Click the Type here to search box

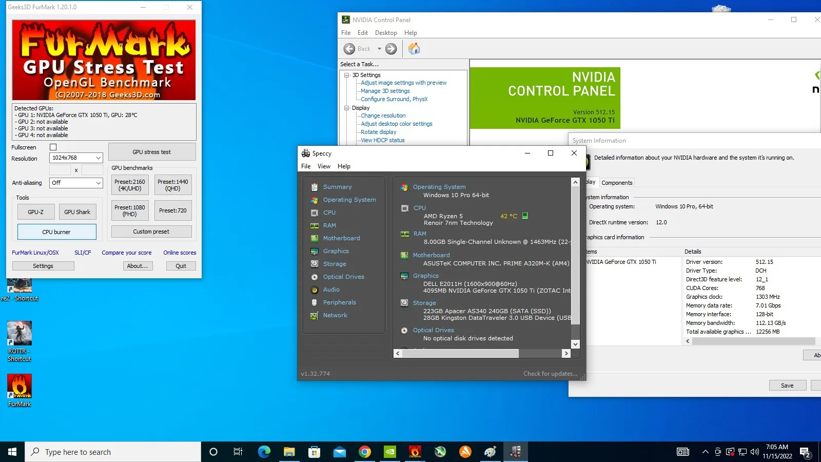click(113, 452)
